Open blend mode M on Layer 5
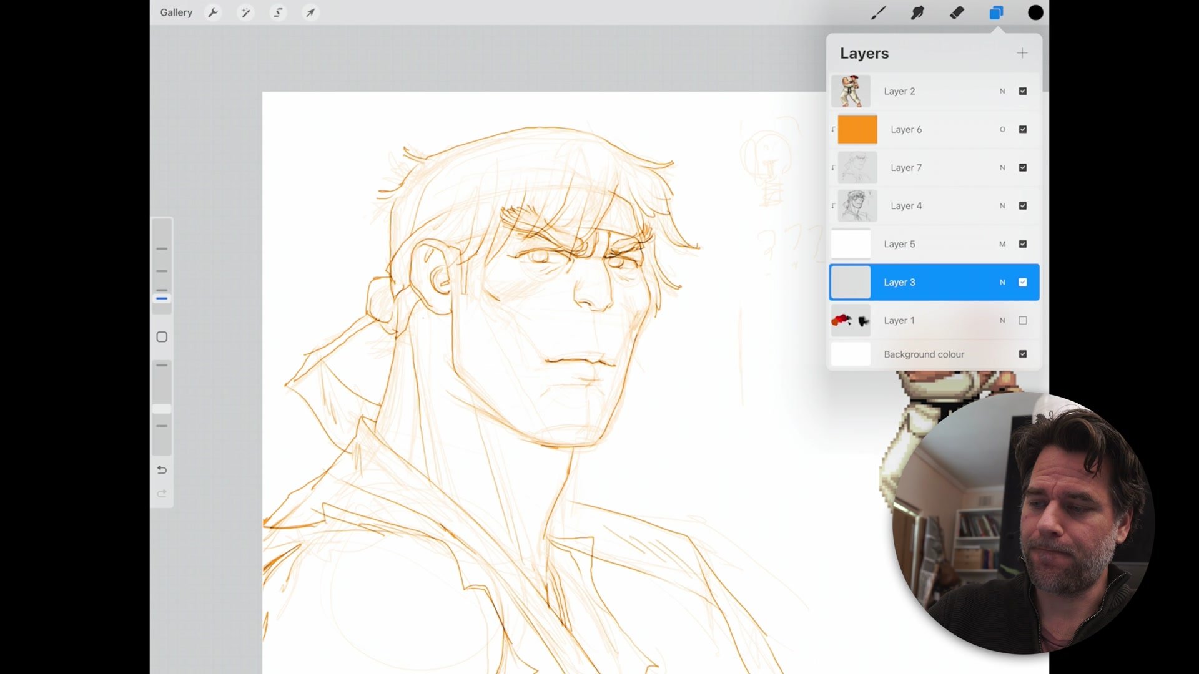The width and height of the screenshot is (1199, 674). (x=1002, y=244)
